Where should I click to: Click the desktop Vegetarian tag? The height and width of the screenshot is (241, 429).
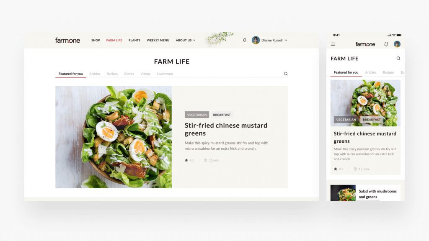pos(197,115)
